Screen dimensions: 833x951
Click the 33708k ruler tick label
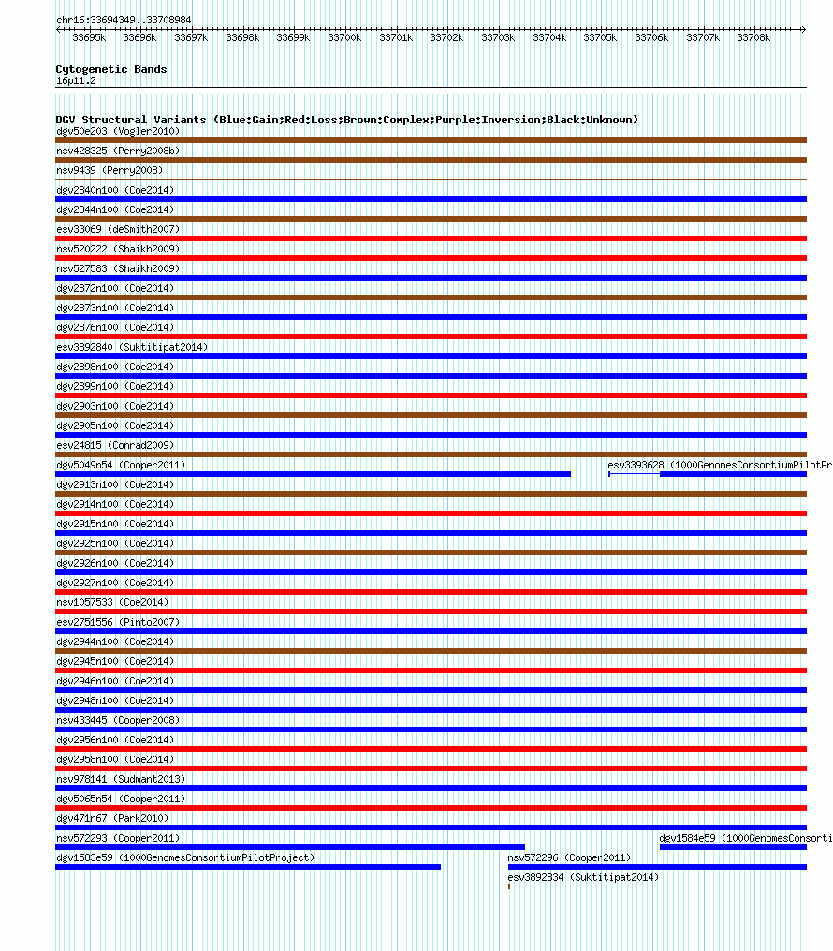pos(753,37)
